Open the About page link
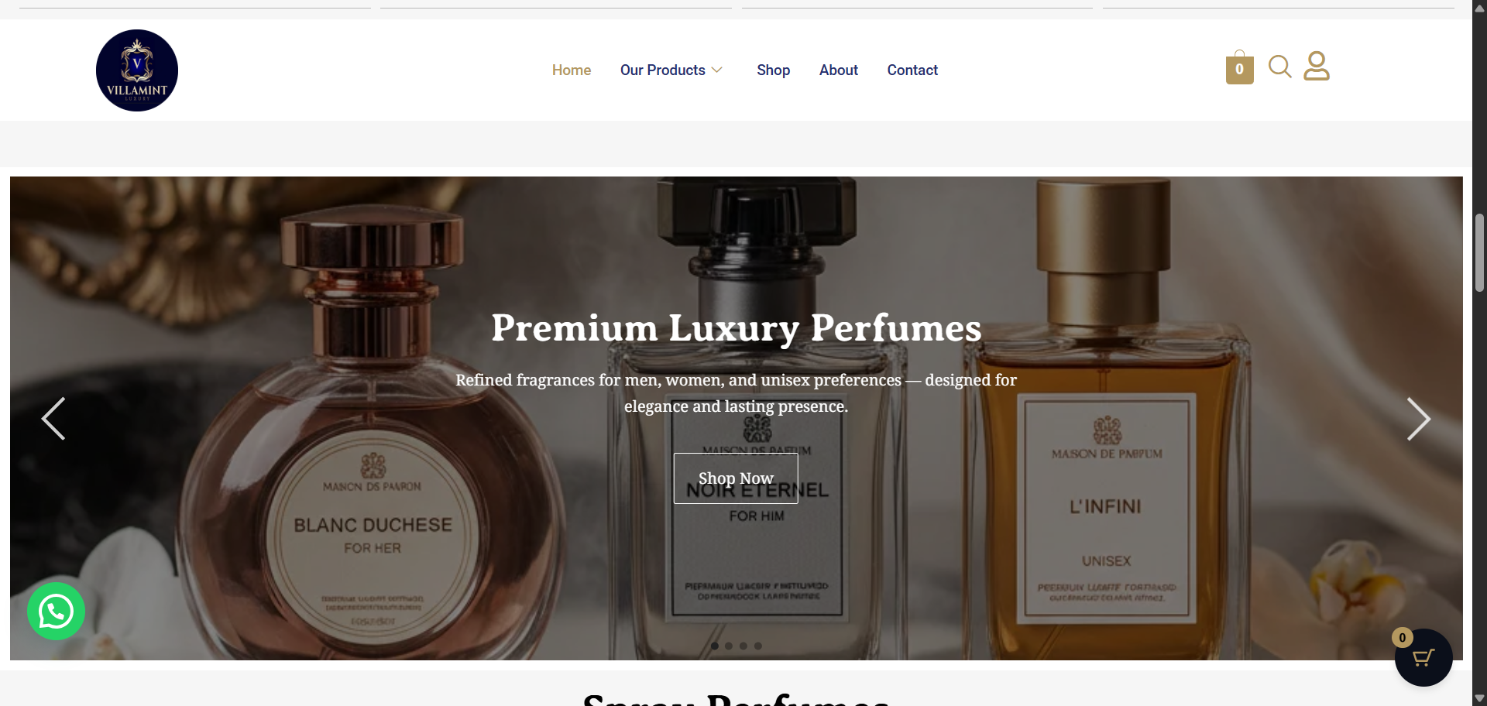 tap(839, 70)
